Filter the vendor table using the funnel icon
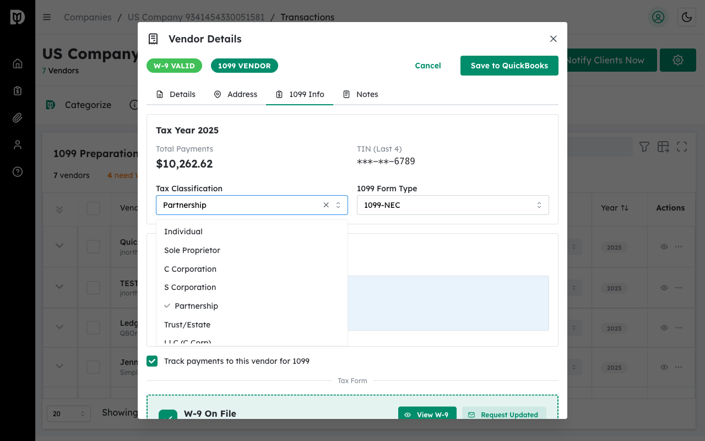The width and height of the screenshot is (705, 441). (644, 146)
